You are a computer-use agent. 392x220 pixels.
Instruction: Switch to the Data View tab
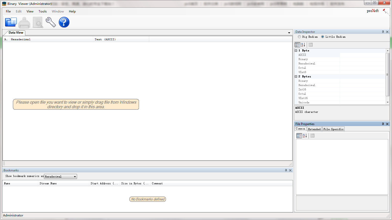click(x=16, y=33)
